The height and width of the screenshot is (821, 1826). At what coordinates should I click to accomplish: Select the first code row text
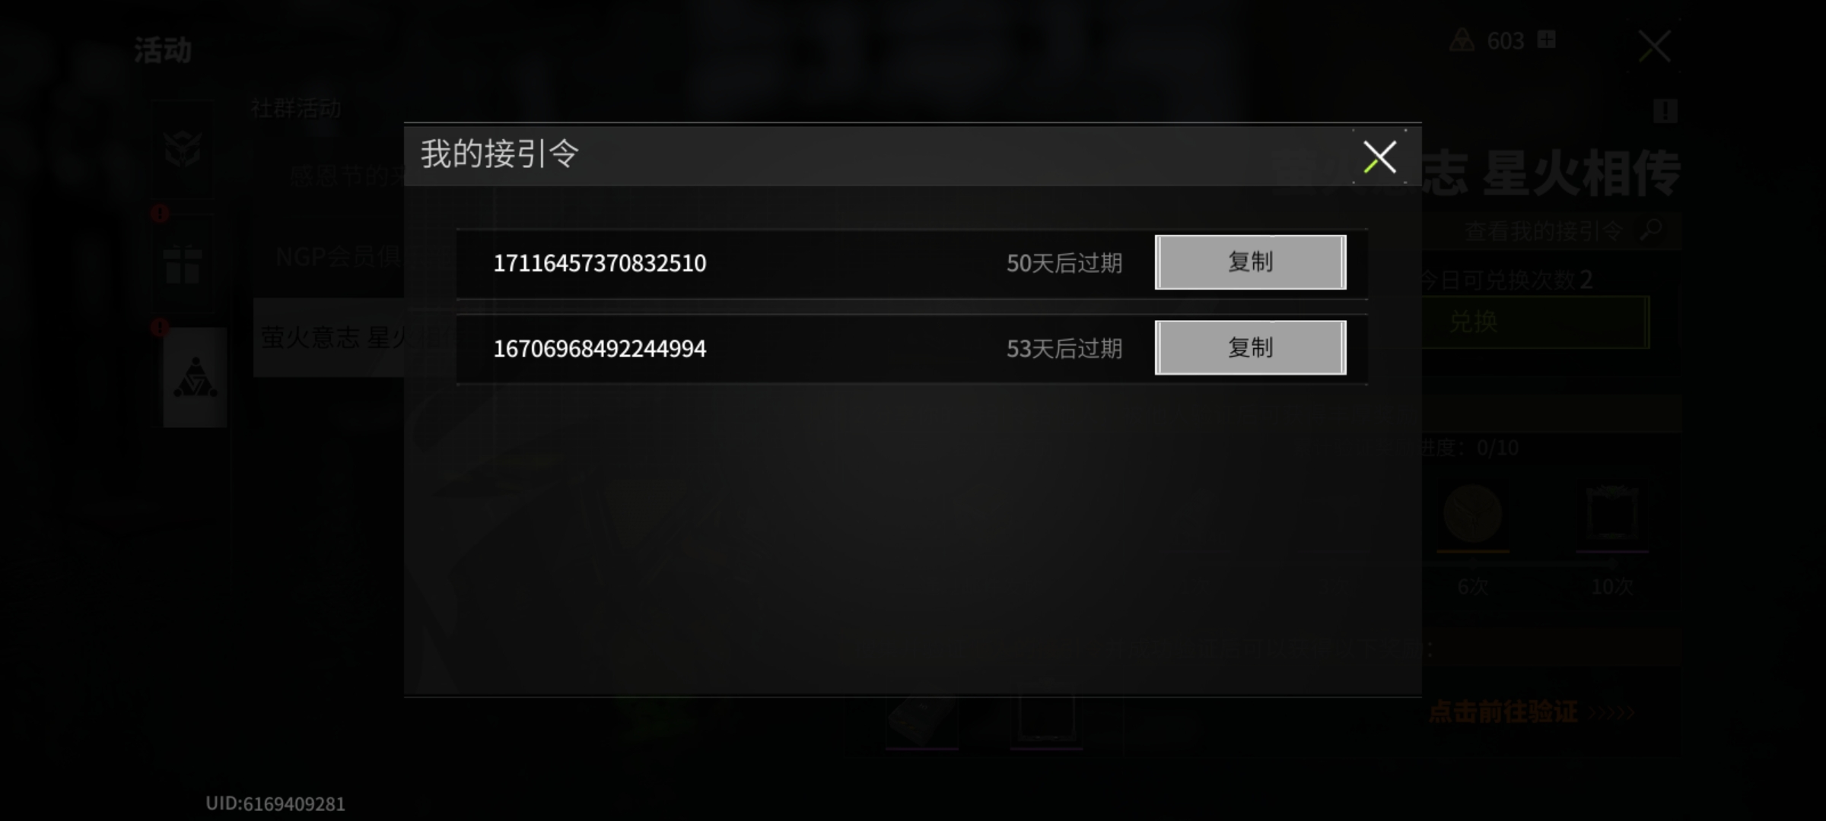click(x=600, y=263)
